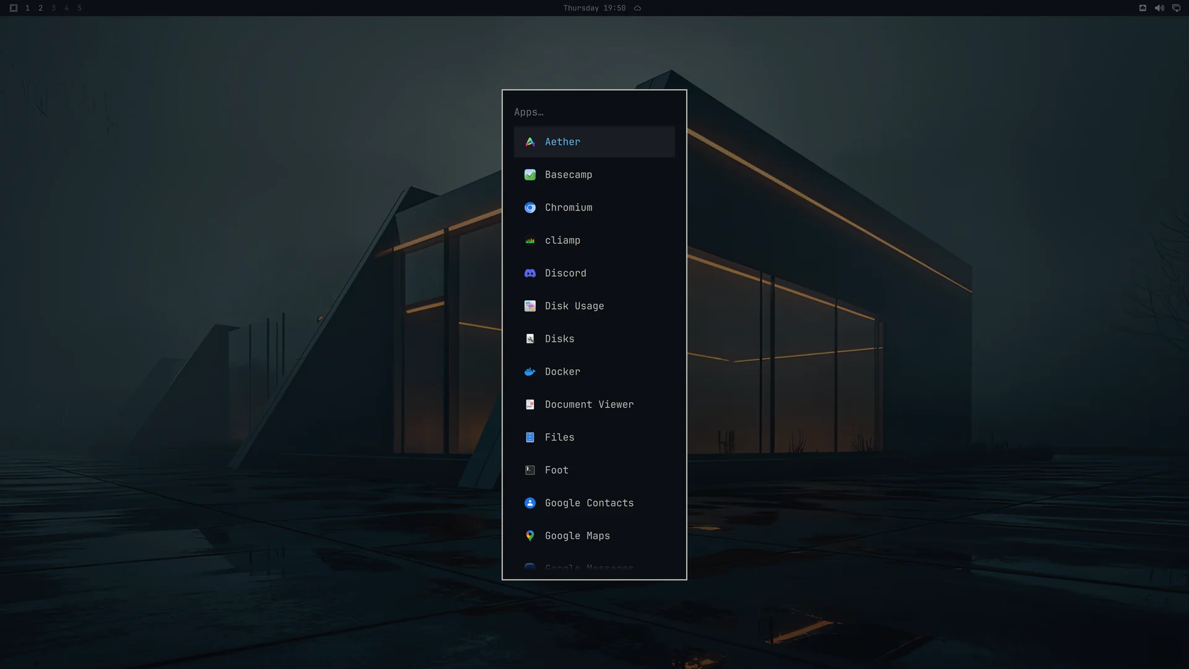This screenshot has height=669, width=1189.
Task: Open Document Viewer entry
Action: (594, 404)
